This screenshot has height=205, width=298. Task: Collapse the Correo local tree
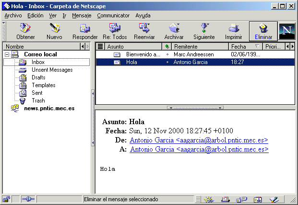tap(7, 55)
